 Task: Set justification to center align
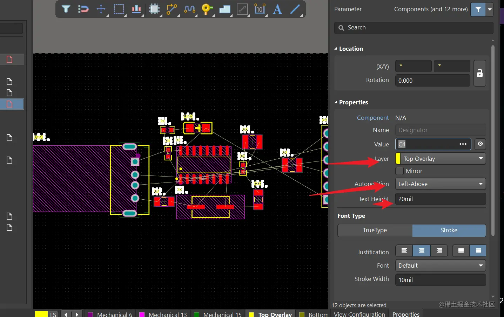click(422, 251)
